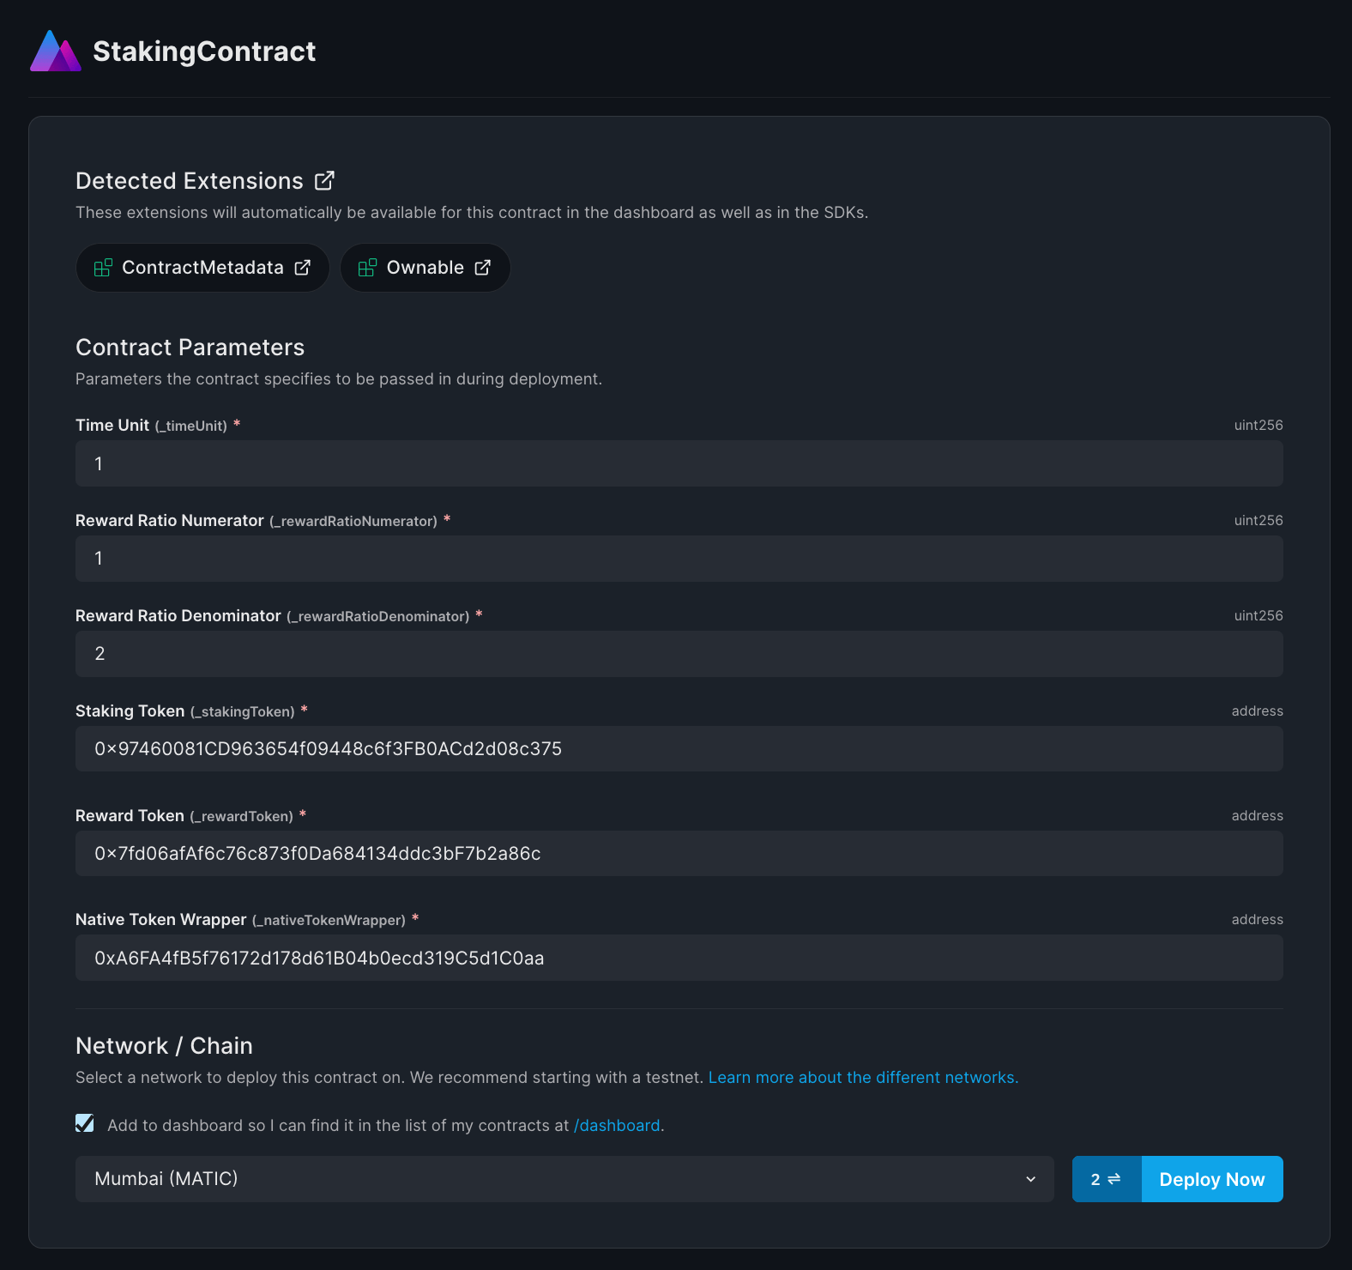1352x1270 pixels.
Task: Click the Ownable extension puzzle icon
Action: [x=367, y=268]
